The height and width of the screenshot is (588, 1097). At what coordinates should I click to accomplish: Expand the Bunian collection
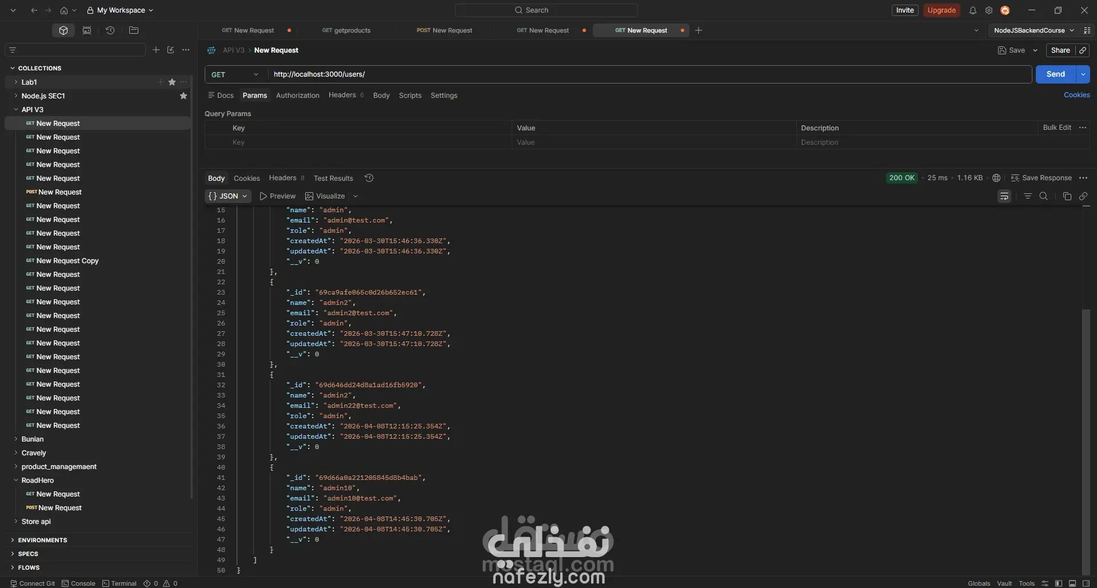[16, 439]
